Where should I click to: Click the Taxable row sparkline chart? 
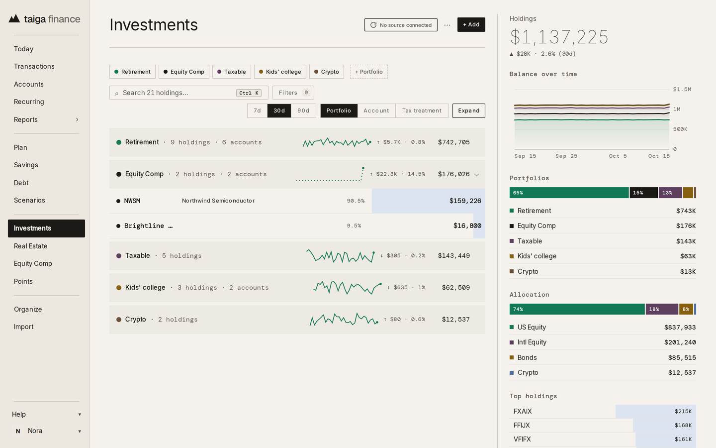[341, 256]
